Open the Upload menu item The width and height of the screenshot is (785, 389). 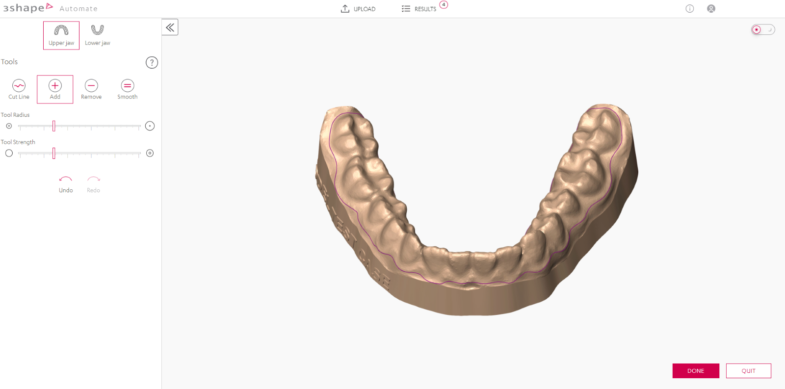(x=358, y=9)
